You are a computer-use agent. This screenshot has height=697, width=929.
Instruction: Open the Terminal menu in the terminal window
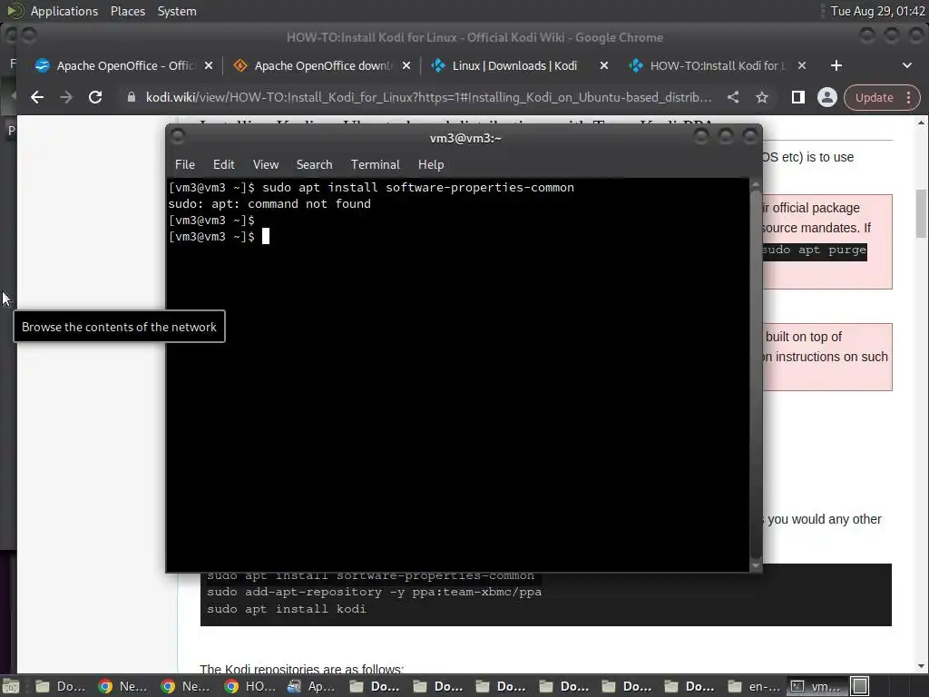tap(375, 165)
